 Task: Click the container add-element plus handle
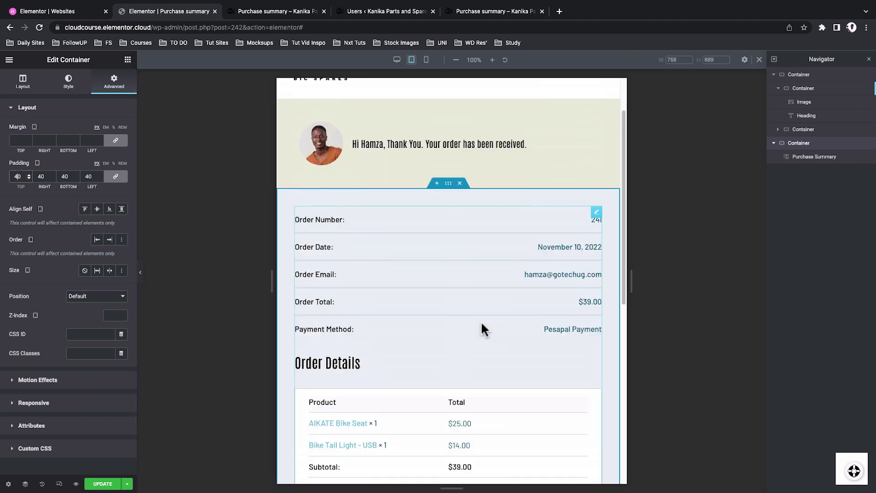(436, 183)
